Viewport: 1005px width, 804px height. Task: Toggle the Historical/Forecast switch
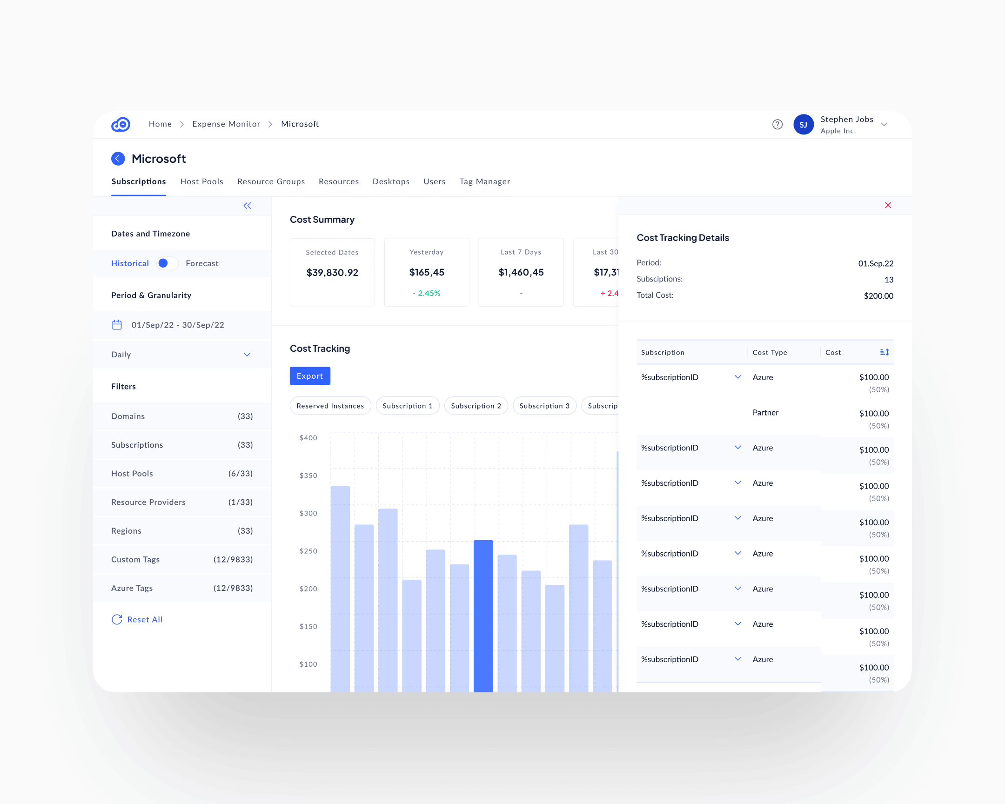(x=167, y=263)
